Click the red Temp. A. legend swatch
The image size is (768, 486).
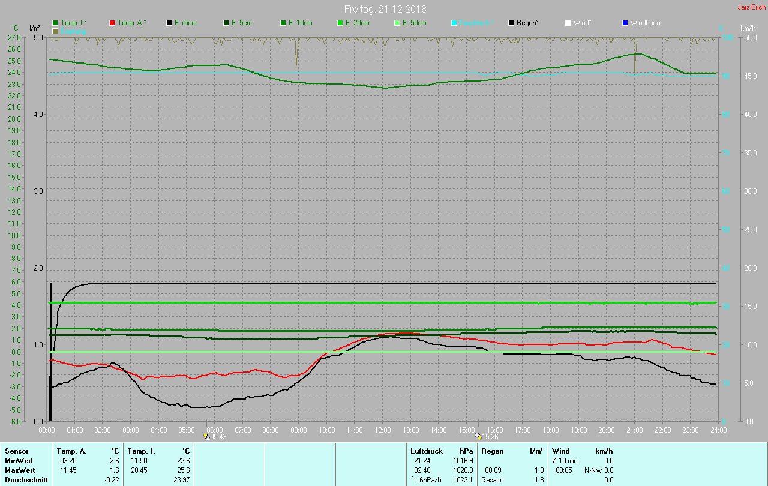click(112, 23)
